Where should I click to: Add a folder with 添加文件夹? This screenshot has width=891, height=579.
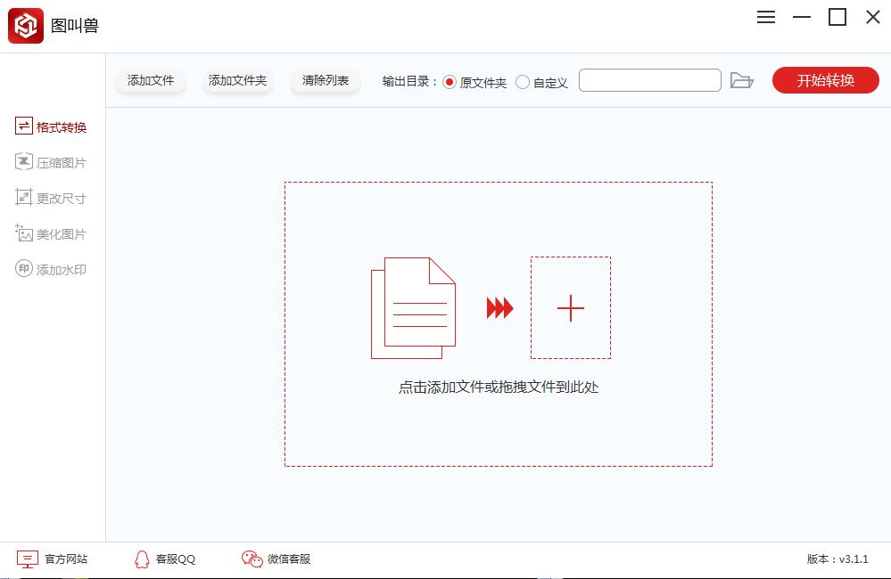[237, 79]
